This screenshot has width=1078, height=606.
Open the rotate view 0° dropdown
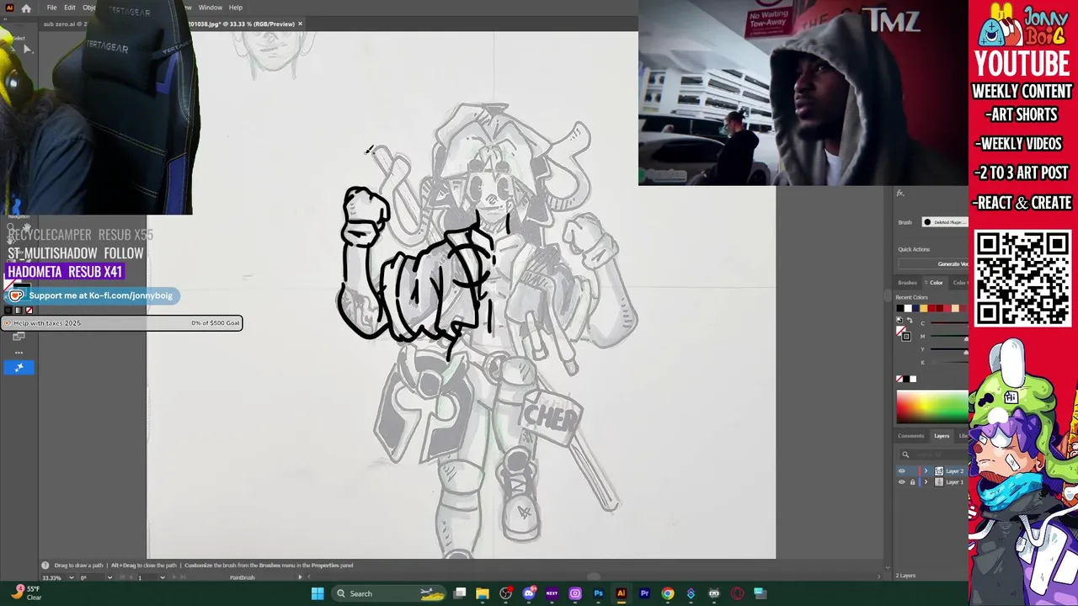pos(109,577)
